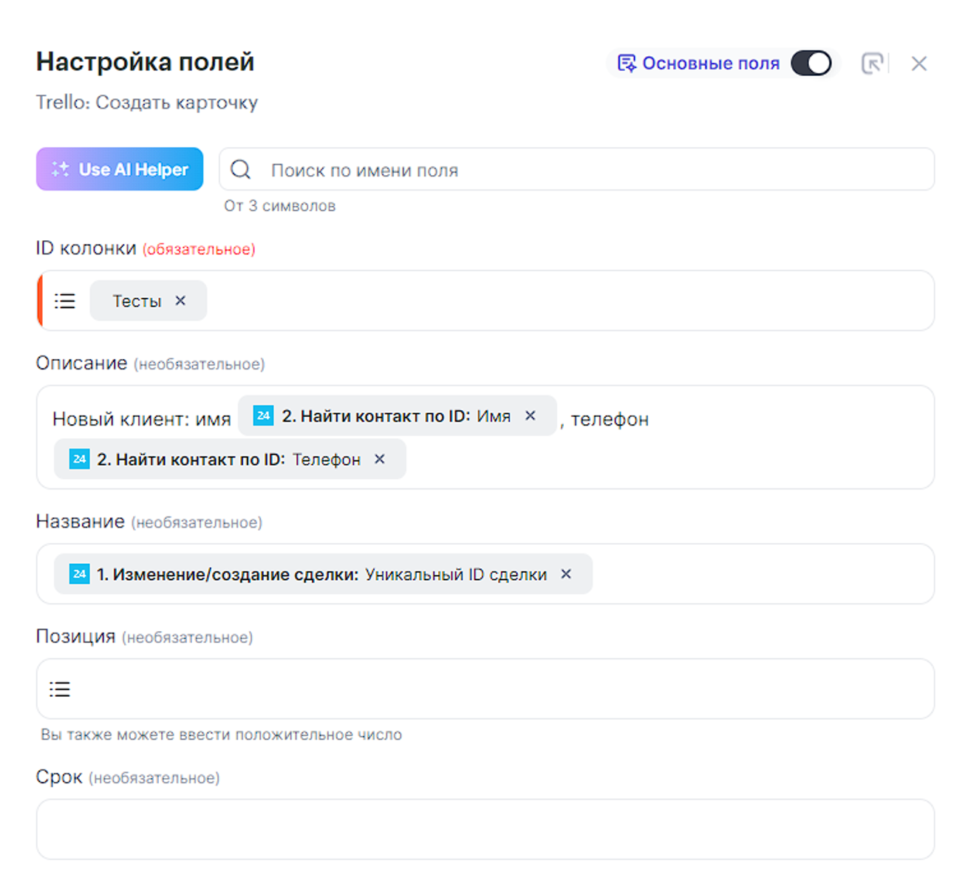The height and width of the screenshot is (875, 968).
Task: Close the Настройка полей panel
Action: coord(918,64)
